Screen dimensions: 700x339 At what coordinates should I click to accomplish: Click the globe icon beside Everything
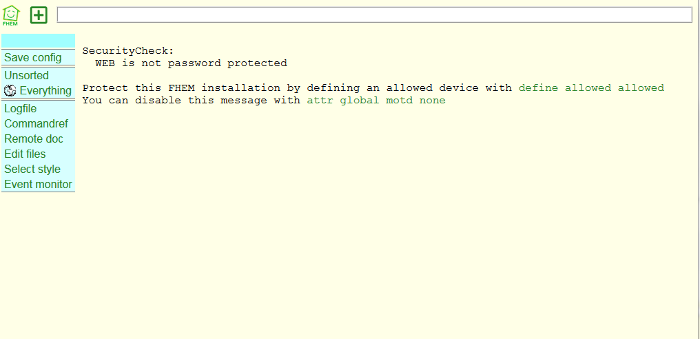[x=10, y=91]
